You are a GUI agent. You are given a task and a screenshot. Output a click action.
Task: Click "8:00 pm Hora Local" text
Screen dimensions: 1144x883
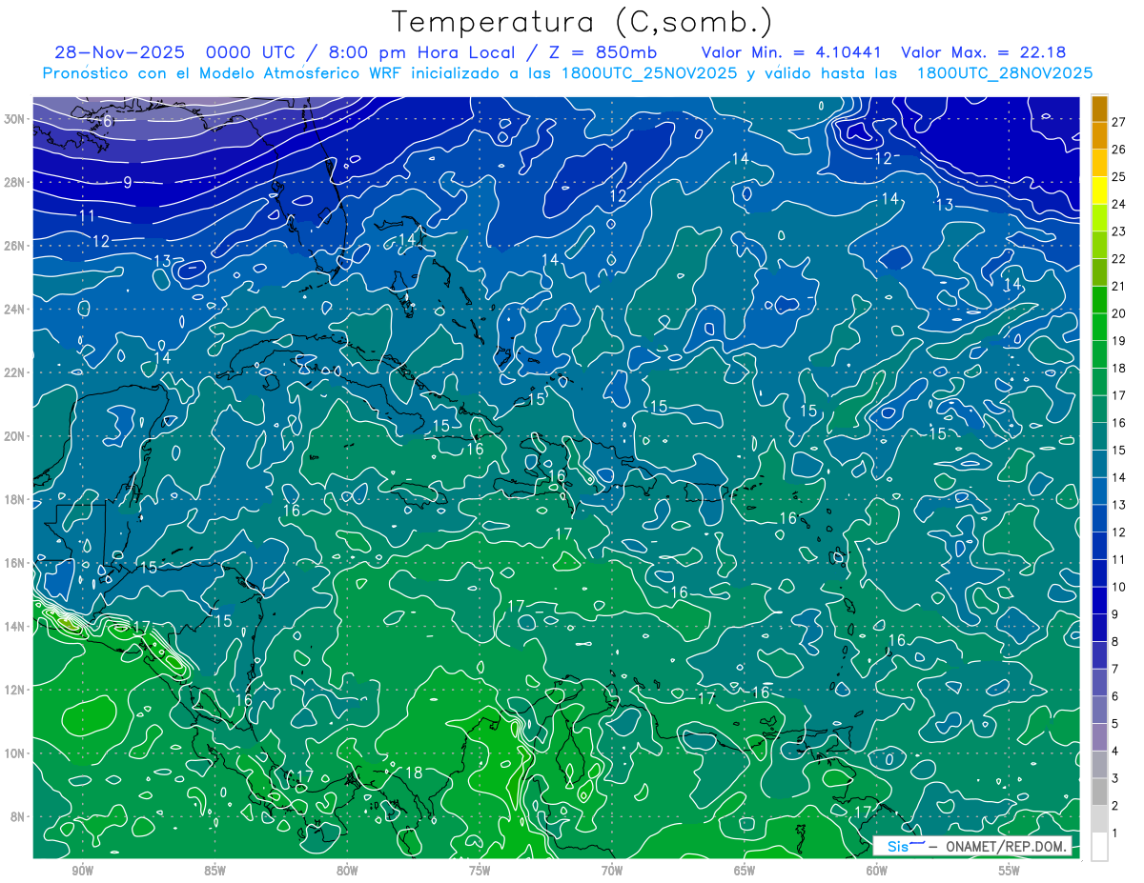click(419, 52)
